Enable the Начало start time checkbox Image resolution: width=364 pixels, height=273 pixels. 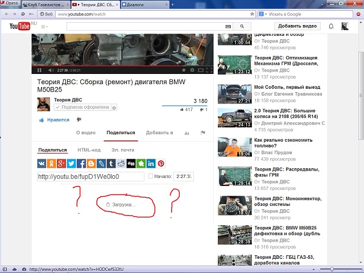click(150, 176)
